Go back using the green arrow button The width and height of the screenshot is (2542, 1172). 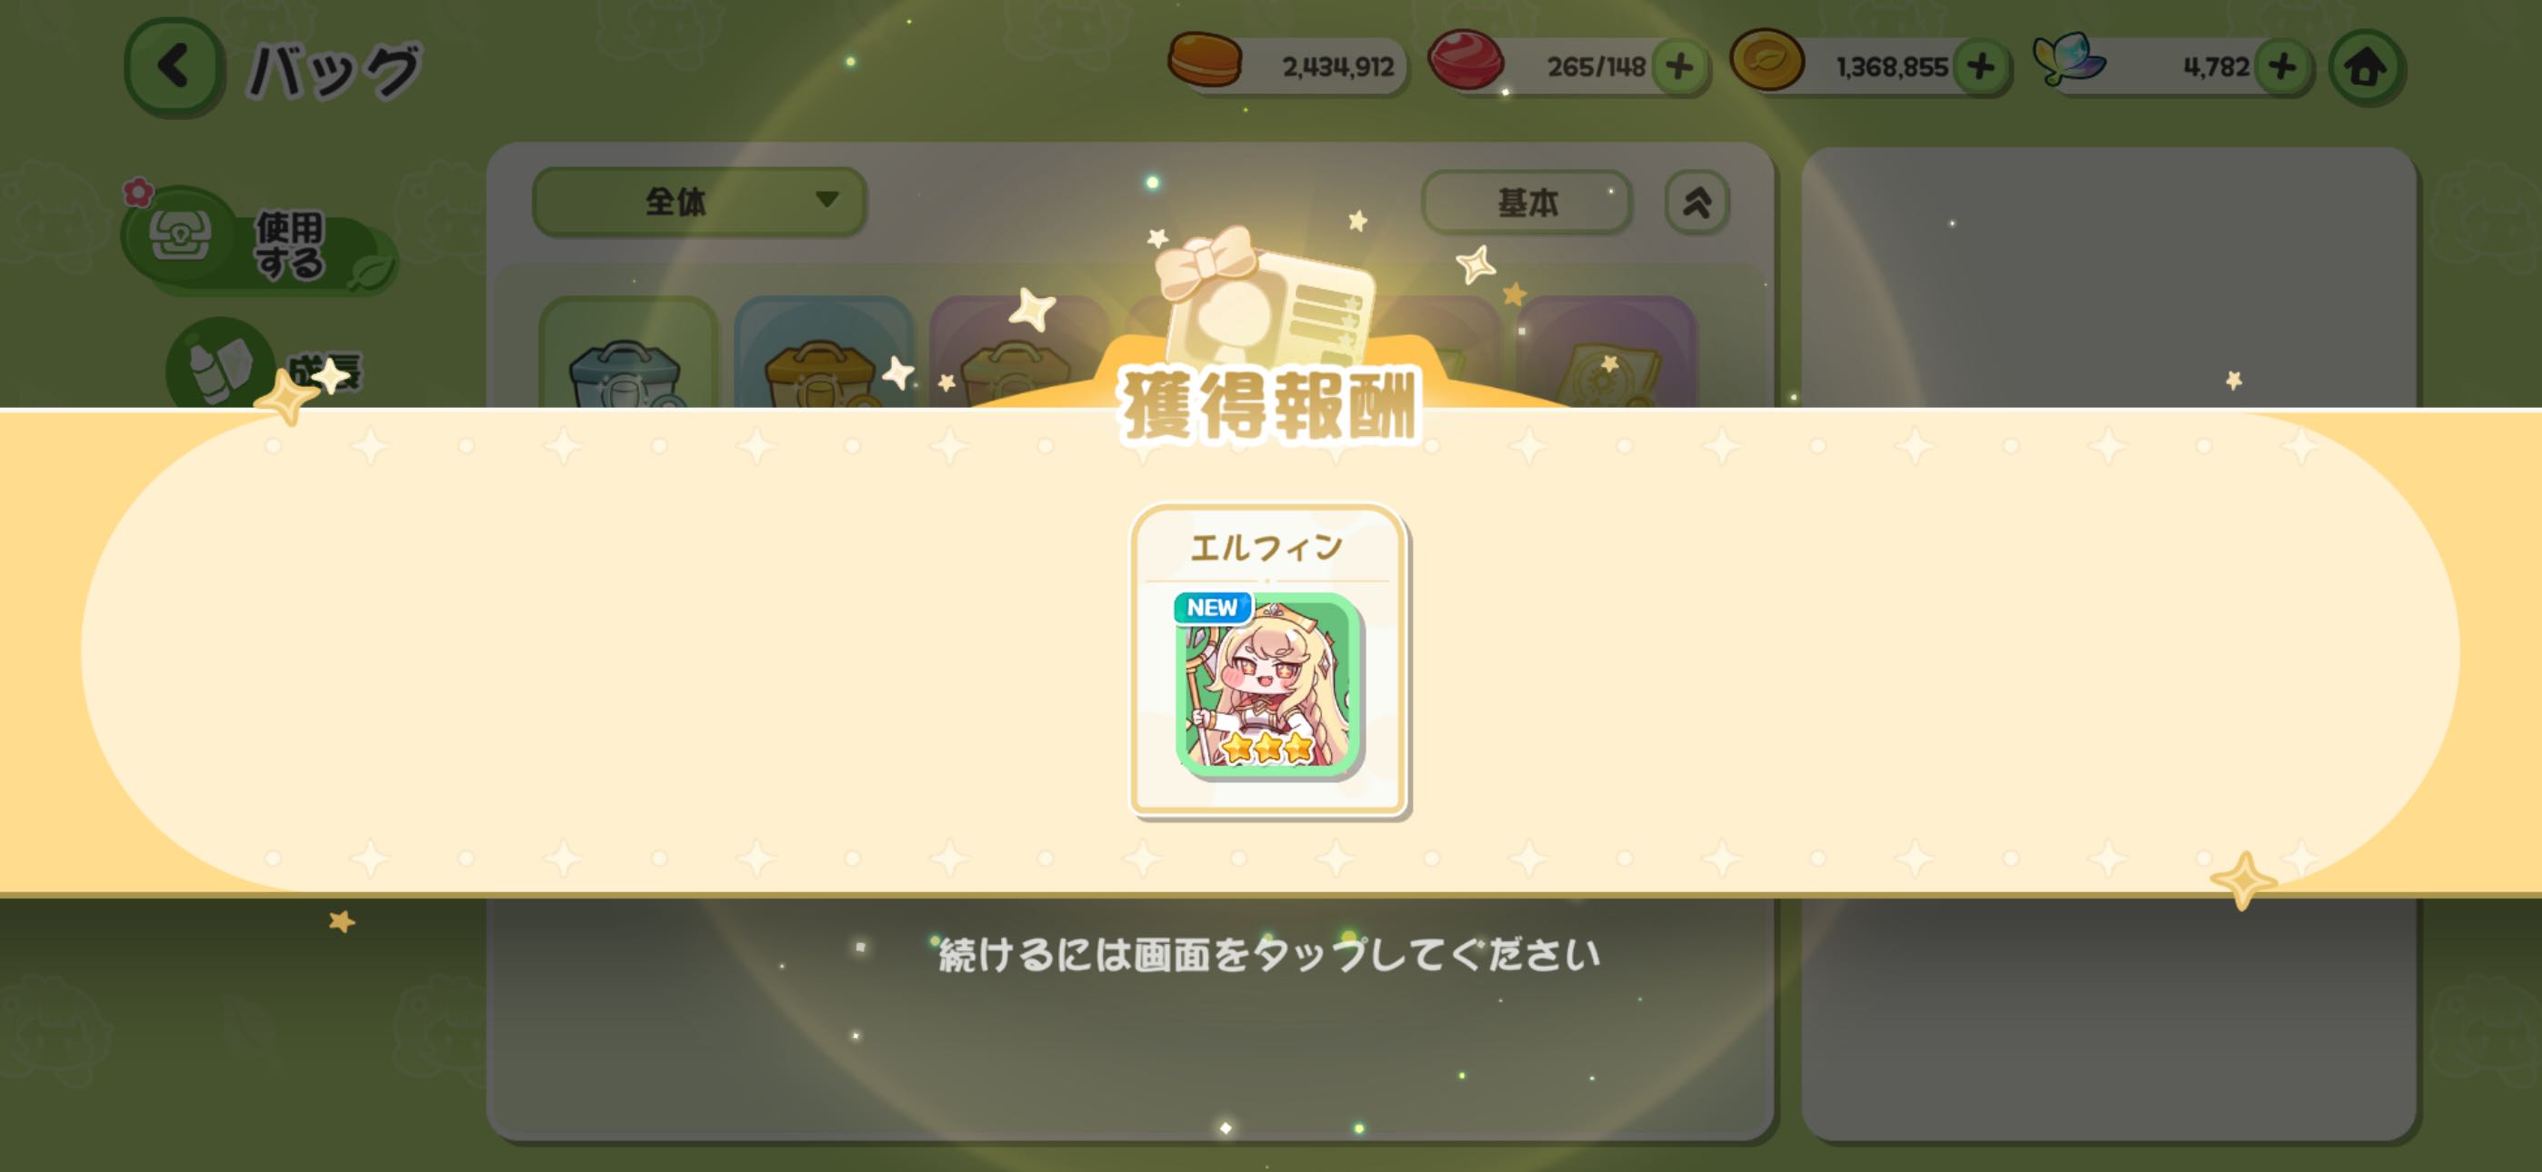click(174, 67)
